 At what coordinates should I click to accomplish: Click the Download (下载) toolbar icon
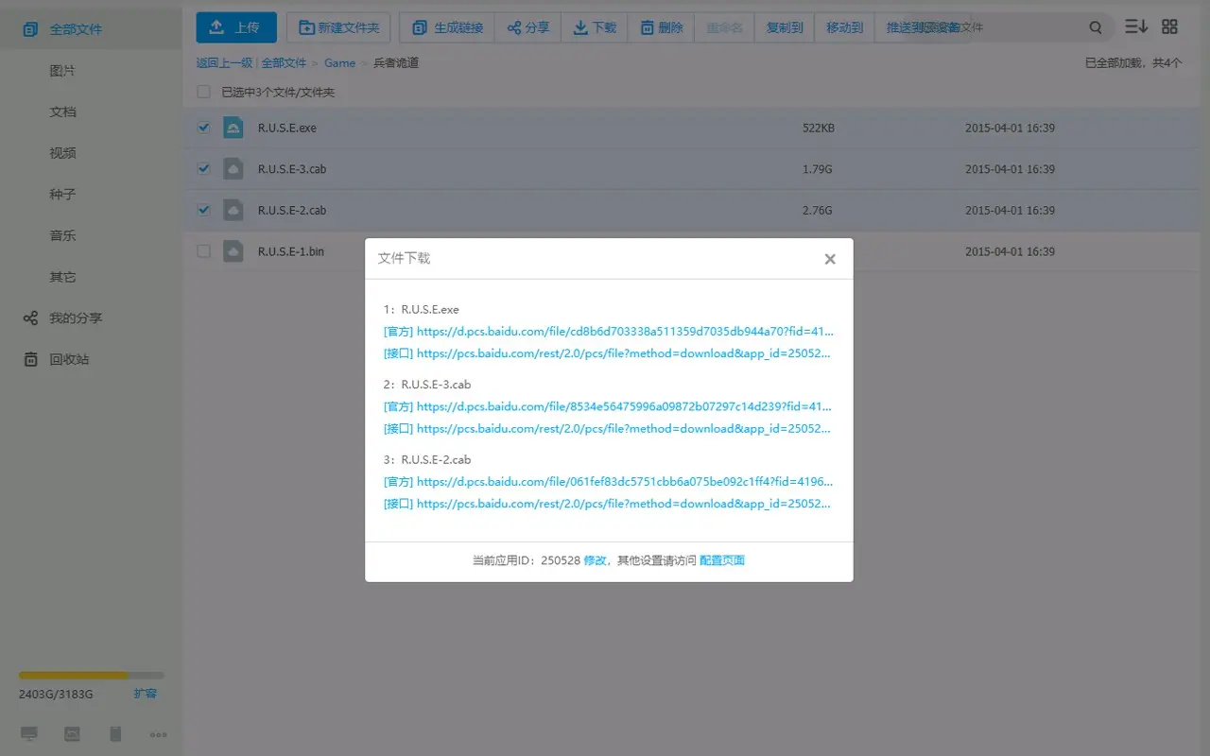coord(579,27)
